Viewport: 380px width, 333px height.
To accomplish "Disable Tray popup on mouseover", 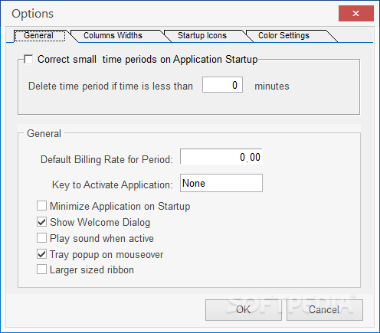I will tap(41, 254).
